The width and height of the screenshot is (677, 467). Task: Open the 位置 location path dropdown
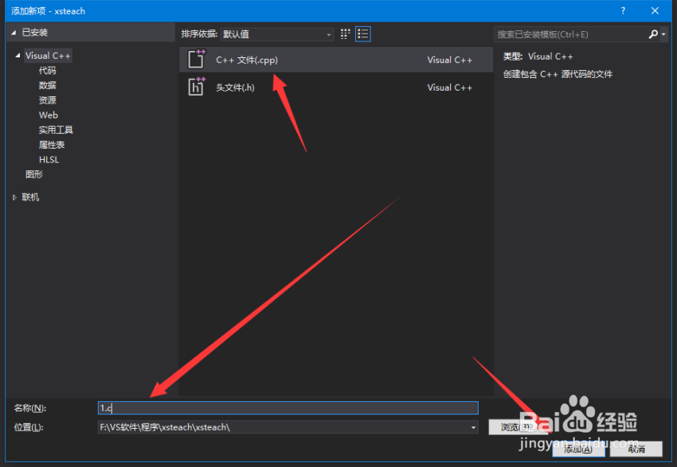[473, 427]
